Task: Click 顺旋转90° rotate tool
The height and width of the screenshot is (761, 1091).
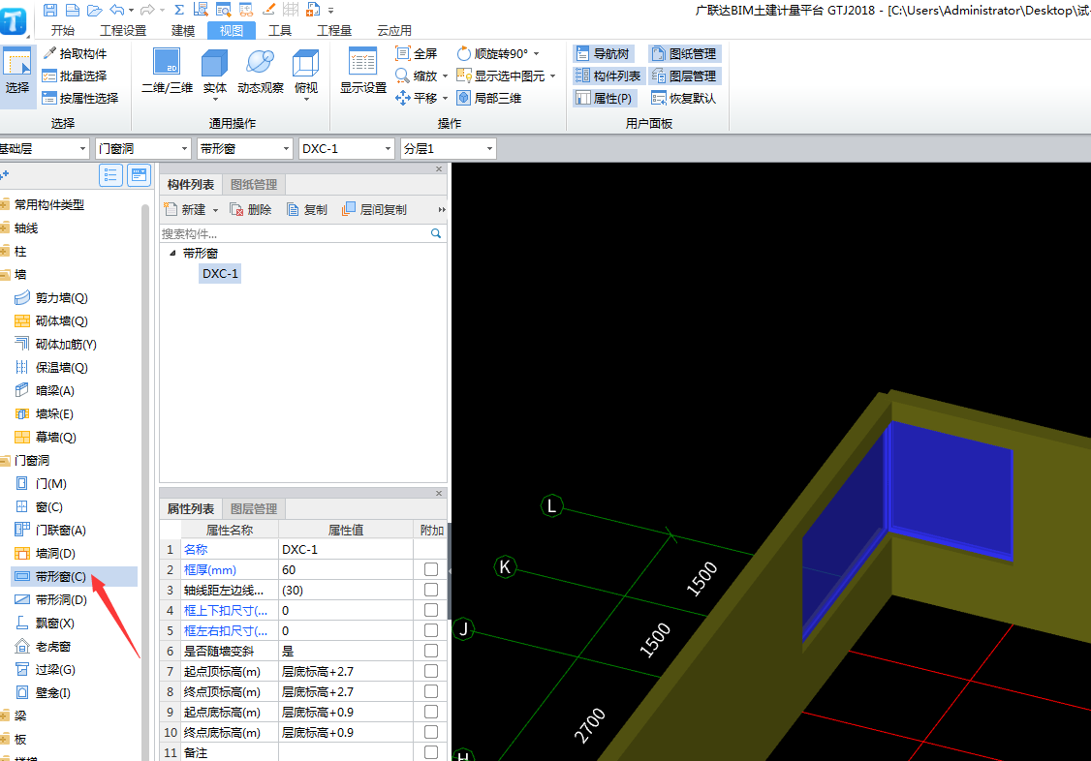Action: tap(492, 53)
